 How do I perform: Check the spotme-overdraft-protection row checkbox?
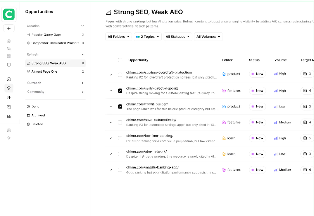tap(120, 75)
